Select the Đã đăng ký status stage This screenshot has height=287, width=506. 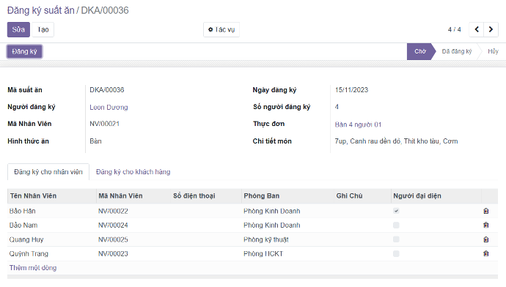457,51
